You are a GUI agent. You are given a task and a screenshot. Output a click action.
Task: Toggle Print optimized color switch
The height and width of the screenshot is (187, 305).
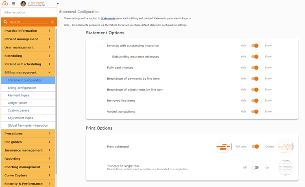(255, 147)
